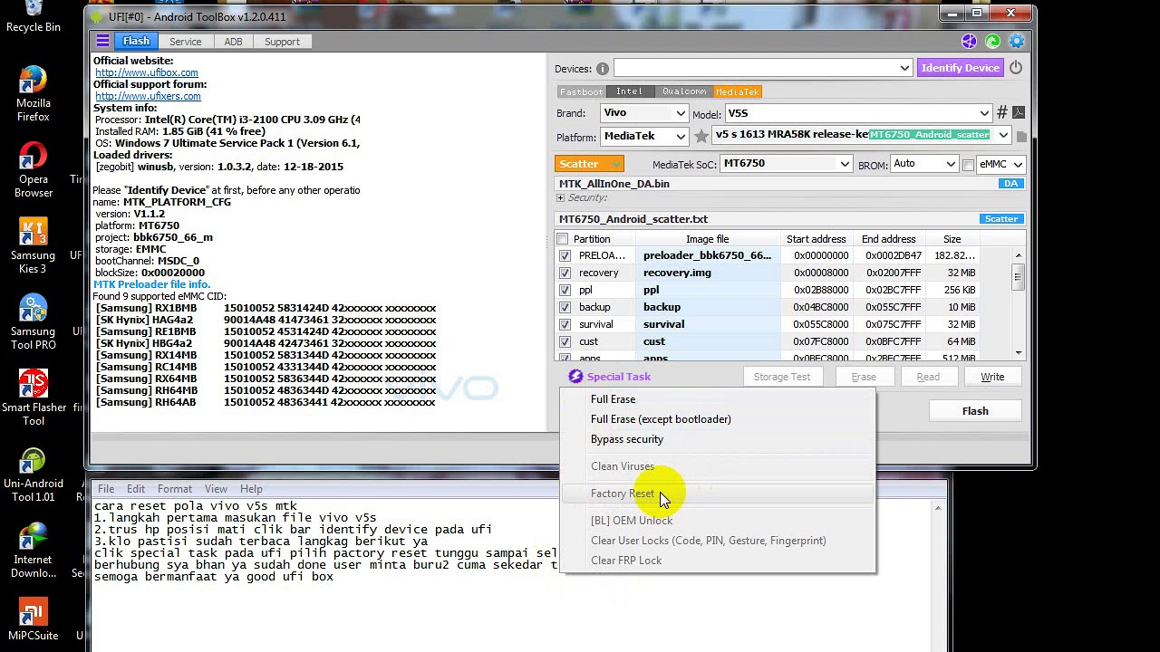Uncheck the survival partition checkbox

565,324
